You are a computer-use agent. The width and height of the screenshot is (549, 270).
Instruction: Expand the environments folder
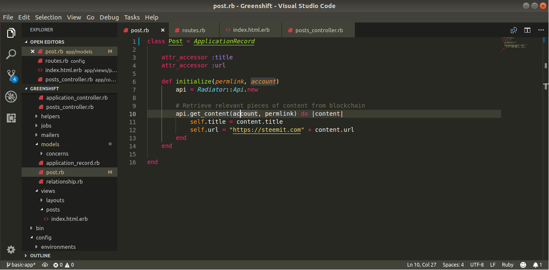pyautogui.click(x=36, y=247)
